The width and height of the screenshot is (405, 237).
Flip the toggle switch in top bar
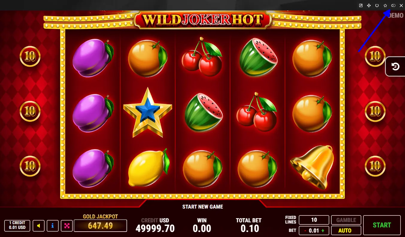coord(393,5)
